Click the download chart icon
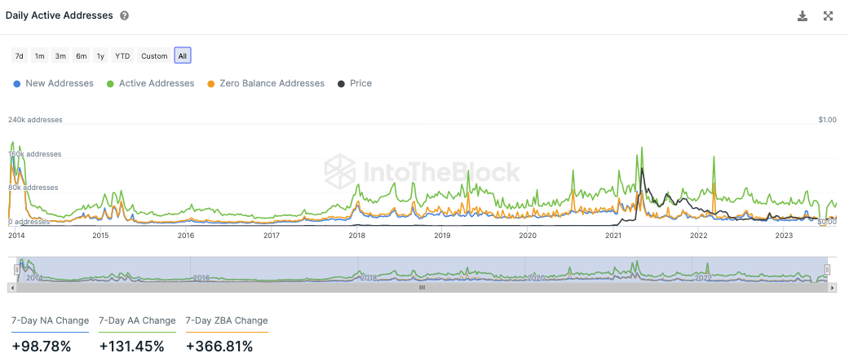849x362 pixels. [x=803, y=16]
